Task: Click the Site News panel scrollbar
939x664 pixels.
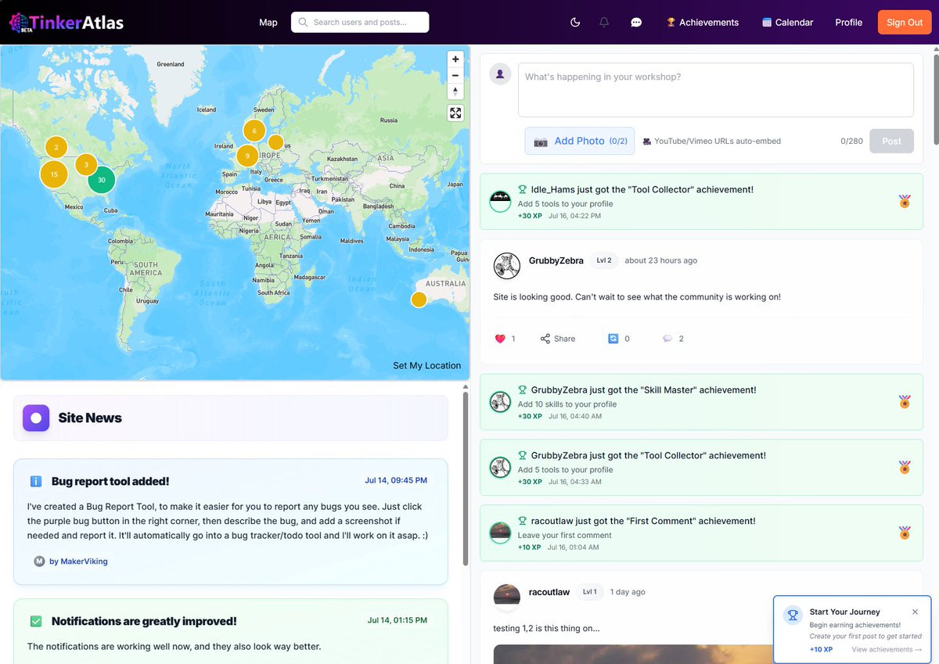Action: tap(466, 479)
